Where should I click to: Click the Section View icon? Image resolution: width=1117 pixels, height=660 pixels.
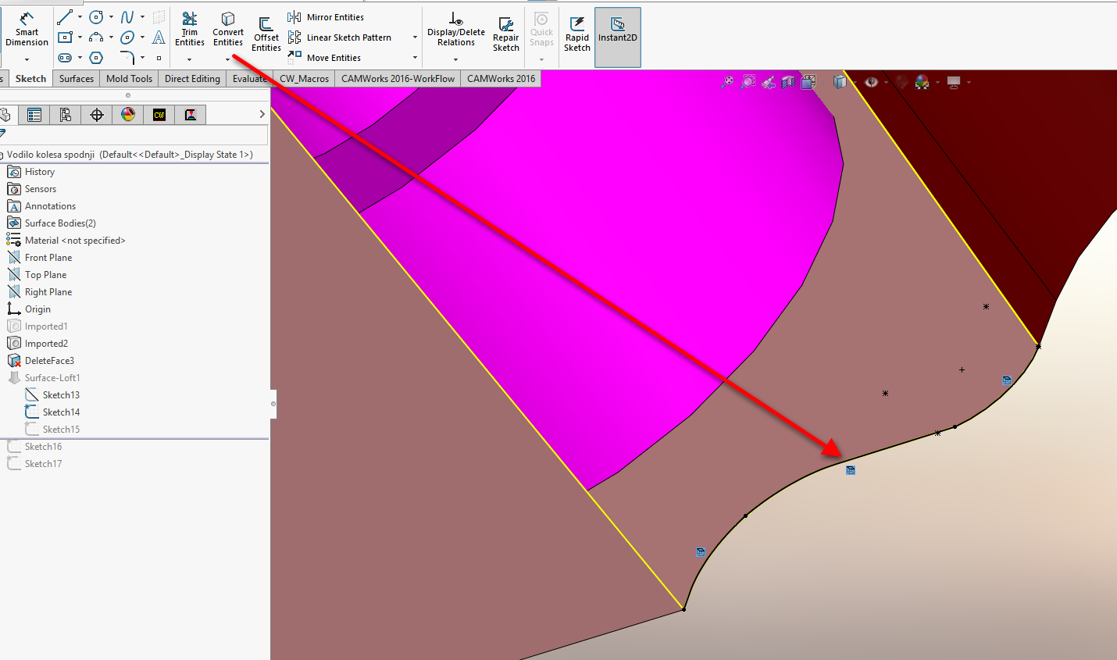click(x=788, y=82)
